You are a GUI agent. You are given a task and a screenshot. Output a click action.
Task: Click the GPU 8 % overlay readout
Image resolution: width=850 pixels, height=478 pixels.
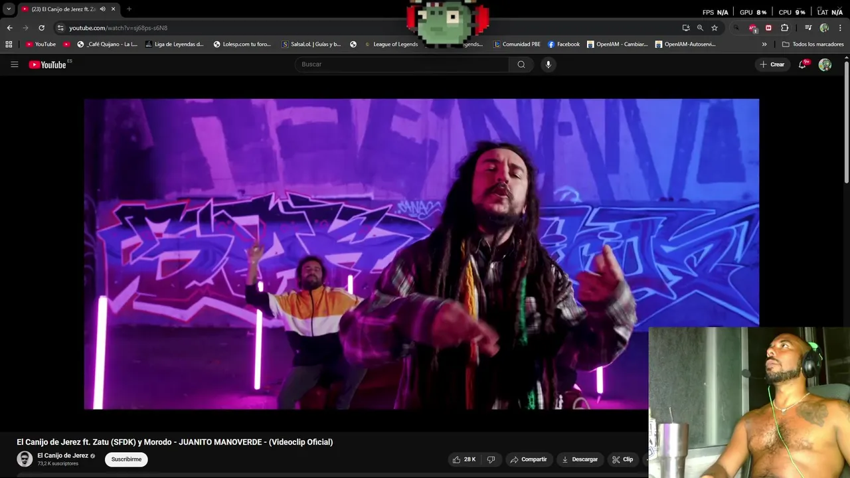(x=753, y=12)
